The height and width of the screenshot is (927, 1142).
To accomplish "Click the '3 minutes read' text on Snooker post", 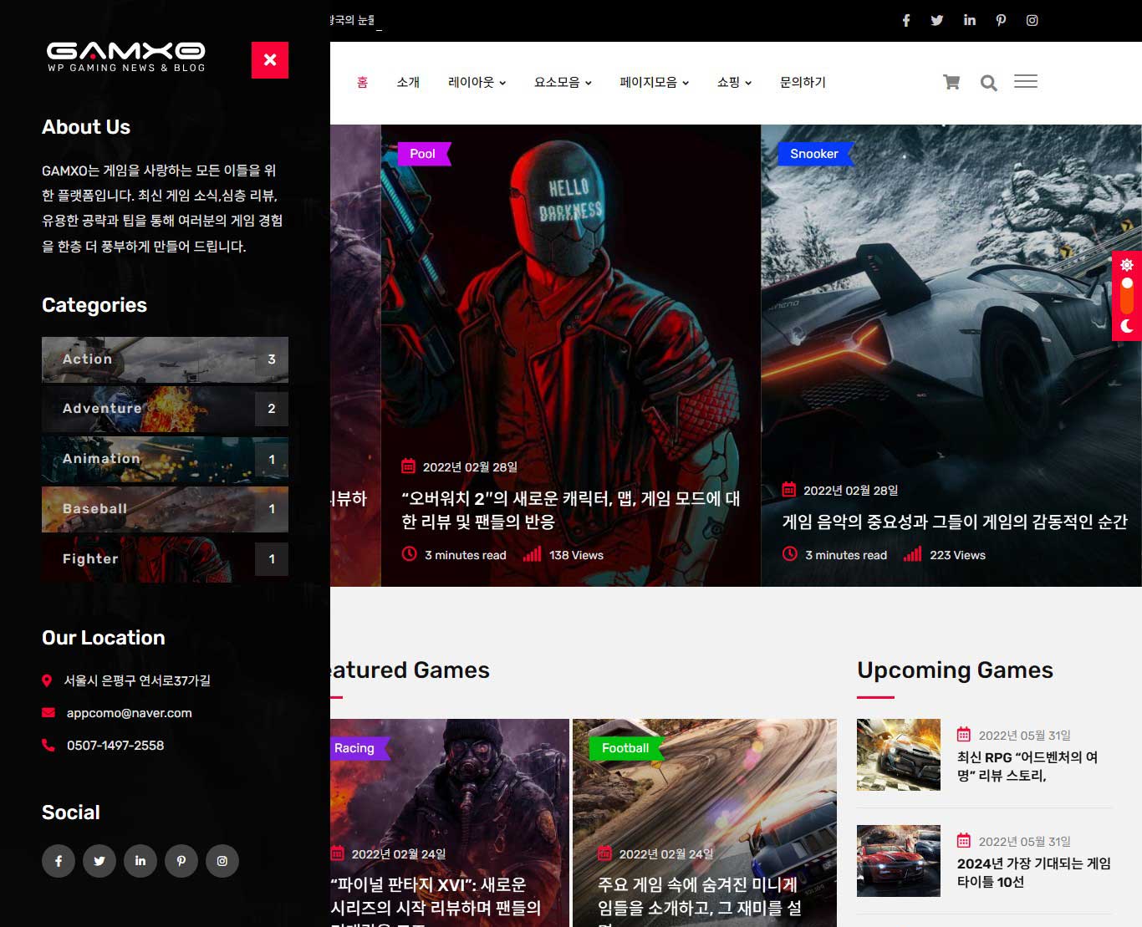I will (x=846, y=555).
